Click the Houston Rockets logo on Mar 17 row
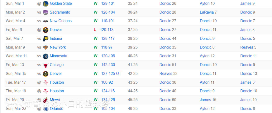The height and width of the screenshot is (113, 272). pos(46,82)
